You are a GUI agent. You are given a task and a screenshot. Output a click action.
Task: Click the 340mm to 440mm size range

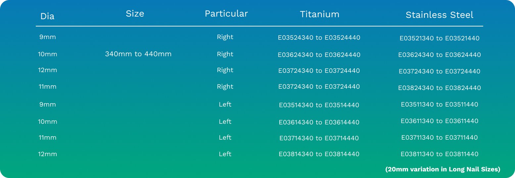pos(138,54)
